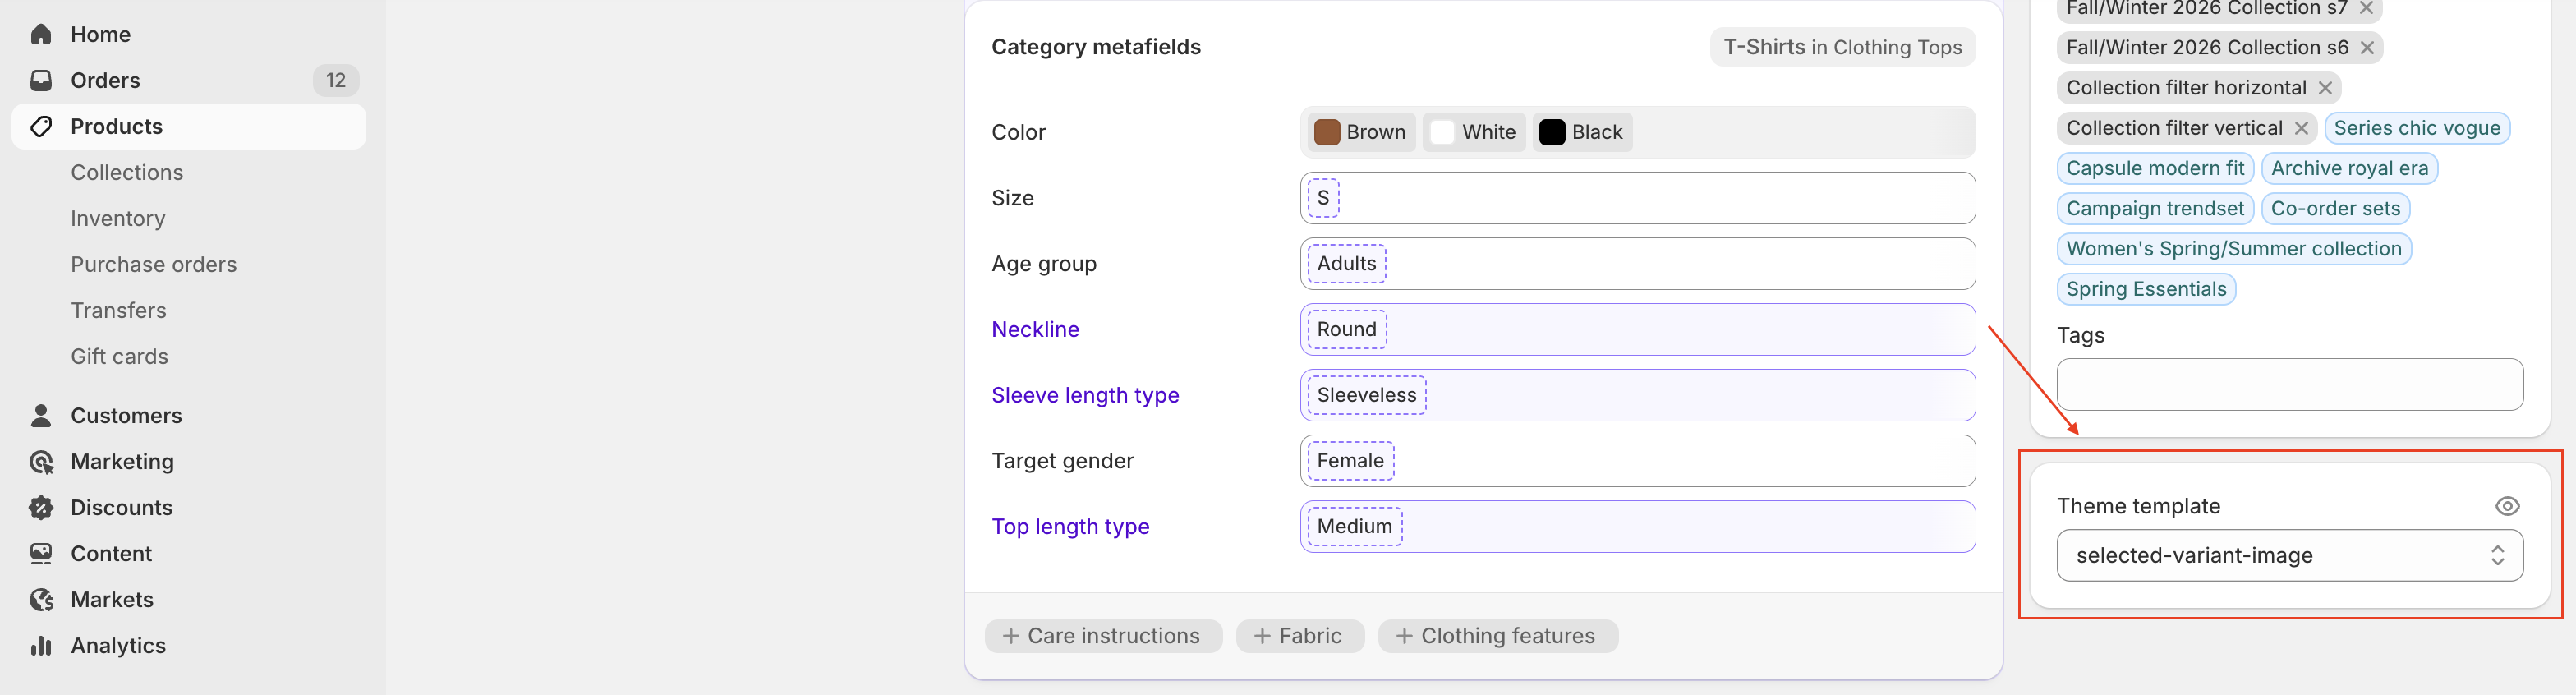Open the Theme template dropdown

tap(2289, 555)
